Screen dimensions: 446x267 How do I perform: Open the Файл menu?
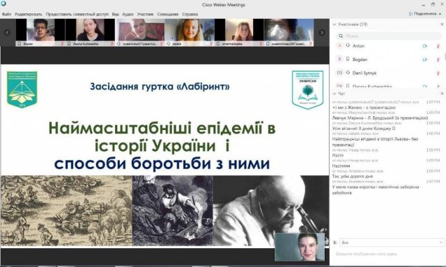tap(6, 14)
